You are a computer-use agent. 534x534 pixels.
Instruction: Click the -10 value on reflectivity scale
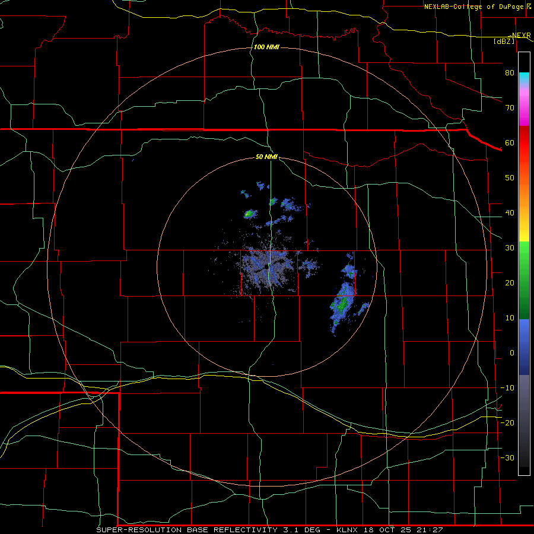[507, 388]
